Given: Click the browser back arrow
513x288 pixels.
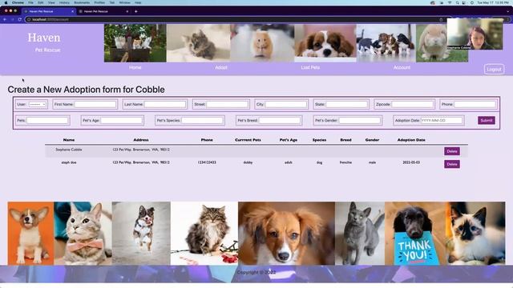Looking at the screenshot, I should point(5,19).
